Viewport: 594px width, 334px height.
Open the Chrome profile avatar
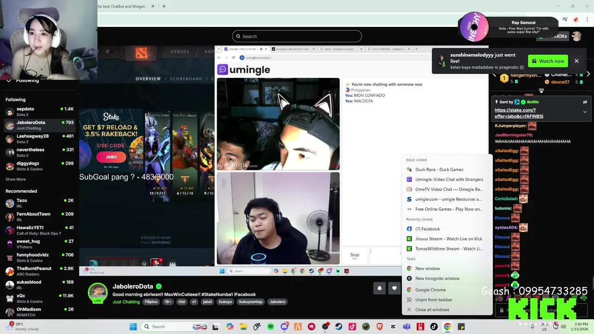pyautogui.click(x=576, y=19)
